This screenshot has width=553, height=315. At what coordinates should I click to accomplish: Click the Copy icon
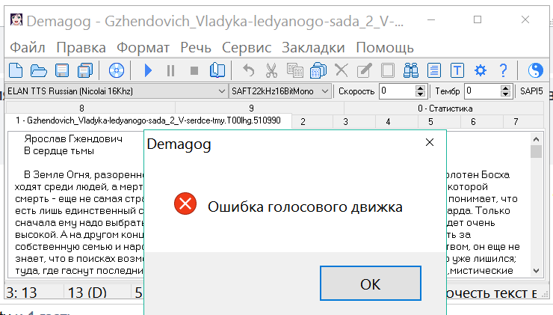295,70
